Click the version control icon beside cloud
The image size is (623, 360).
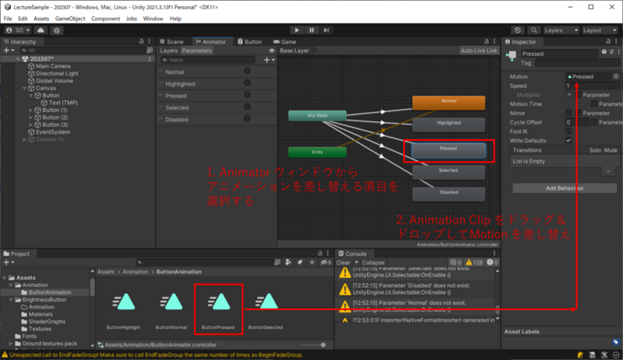pyautogui.click(x=56, y=30)
